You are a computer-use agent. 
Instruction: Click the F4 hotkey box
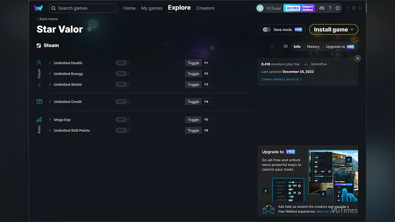(x=206, y=102)
